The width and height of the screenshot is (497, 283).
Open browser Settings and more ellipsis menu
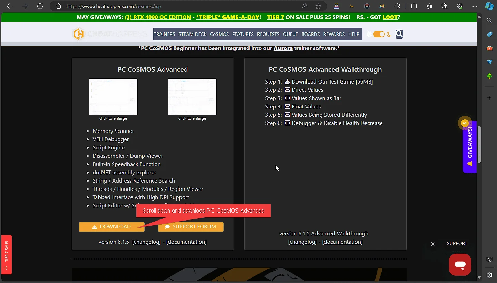tap(475, 6)
